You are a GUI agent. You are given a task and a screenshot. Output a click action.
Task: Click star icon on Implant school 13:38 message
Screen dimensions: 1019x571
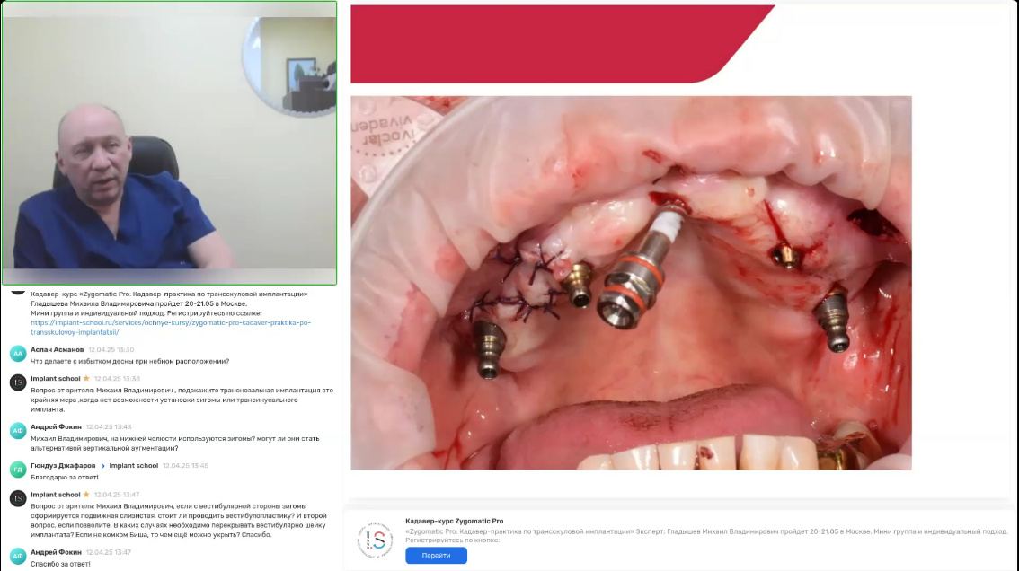click(86, 378)
